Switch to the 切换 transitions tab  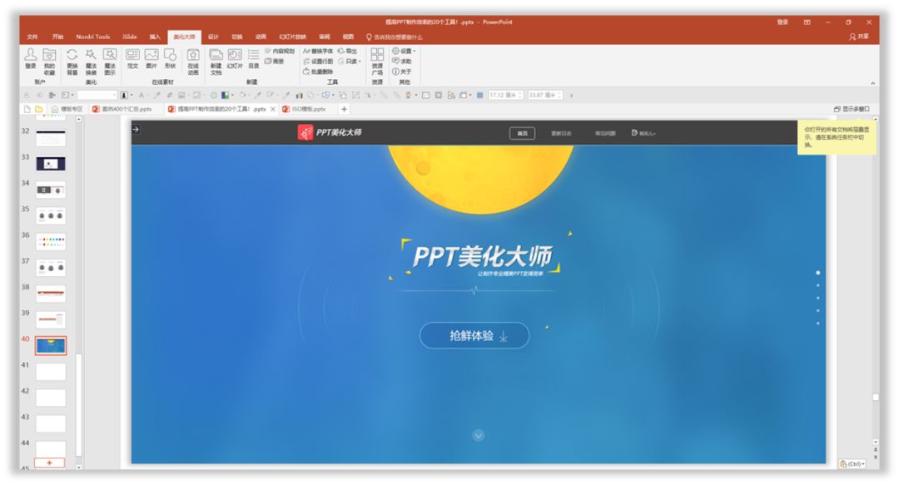pos(236,37)
